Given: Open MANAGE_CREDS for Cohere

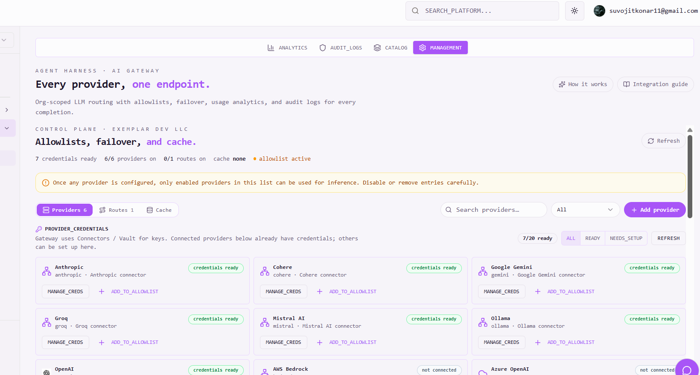Looking at the screenshot, I should 283,291.
